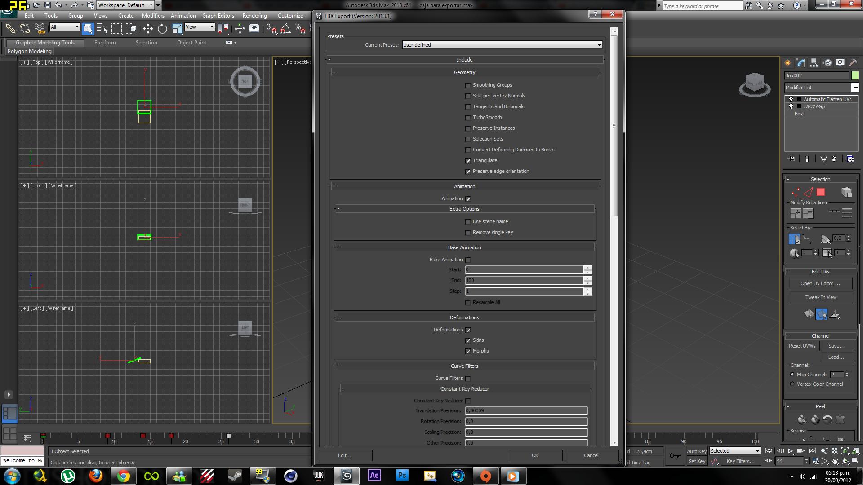Click the Select Object tool icon
The height and width of the screenshot is (485, 863).
[x=88, y=29]
